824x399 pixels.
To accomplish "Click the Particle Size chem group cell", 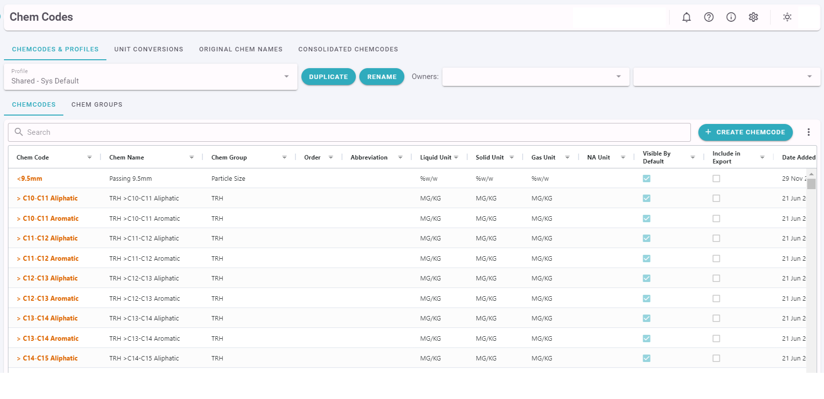I will pos(228,178).
